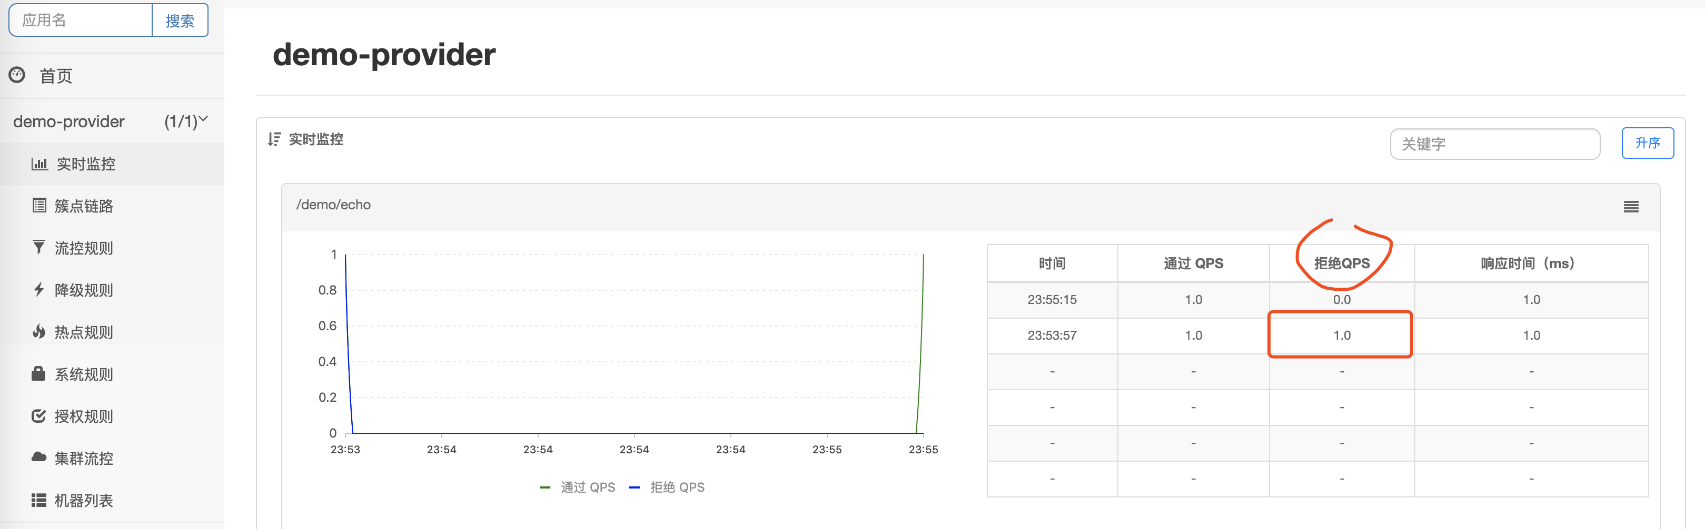This screenshot has width=1705, height=529.
Task: Click the cloud icon beside 集群流控
Action: (38, 458)
